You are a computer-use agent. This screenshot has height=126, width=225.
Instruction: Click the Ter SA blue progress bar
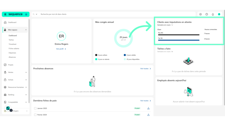coord(179,40)
